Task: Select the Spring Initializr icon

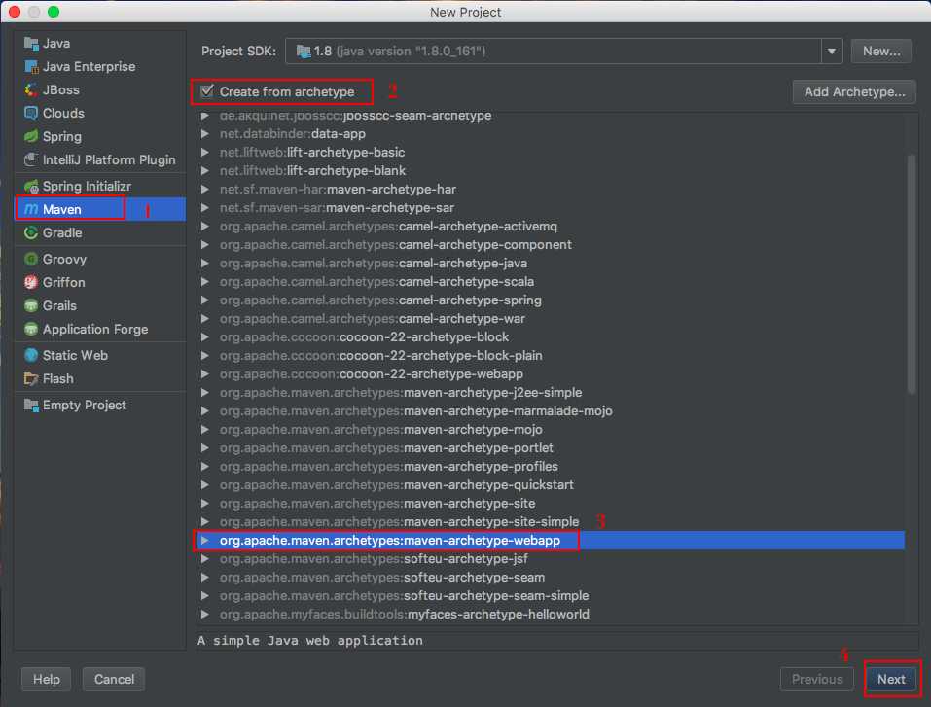Action: [31, 187]
